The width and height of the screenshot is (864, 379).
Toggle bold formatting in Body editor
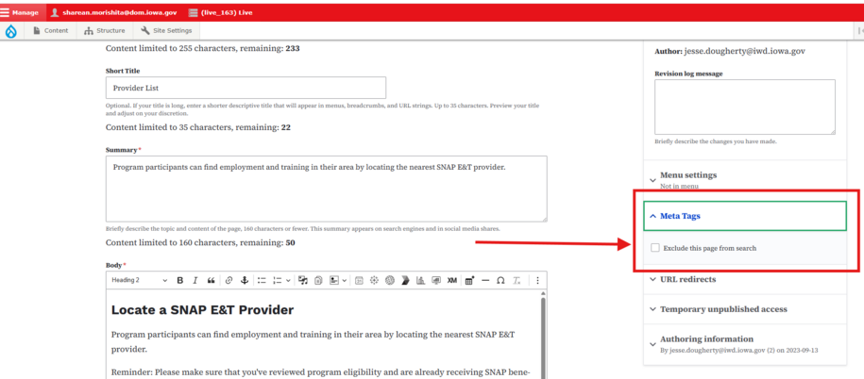click(x=179, y=280)
